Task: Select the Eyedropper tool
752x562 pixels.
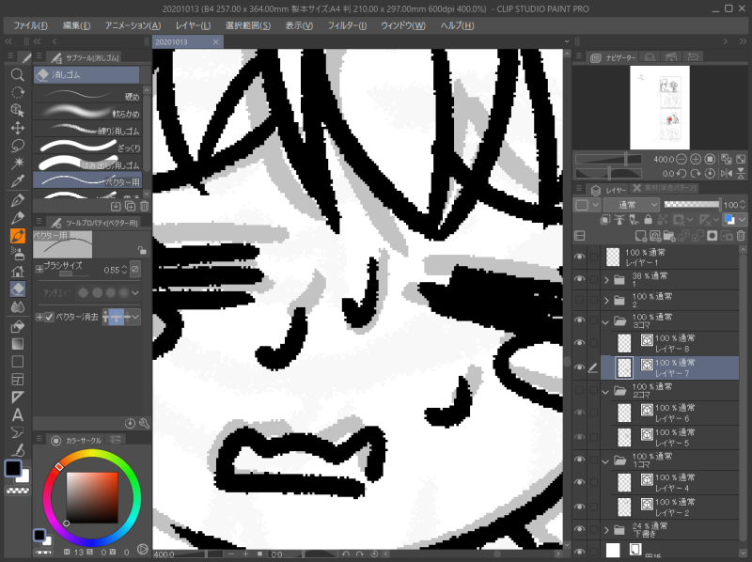Action: 17,181
